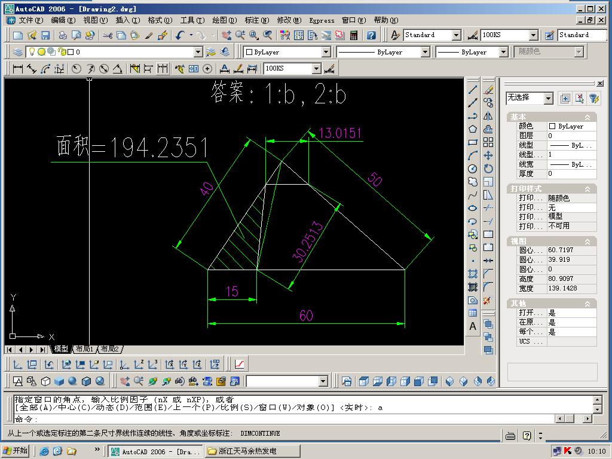
Task: Select the Radius dimension tool
Action: coord(76,69)
